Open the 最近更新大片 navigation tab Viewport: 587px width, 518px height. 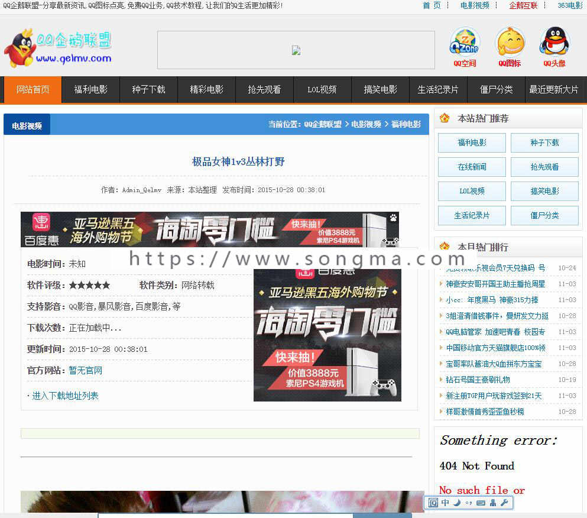coord(554,89)
